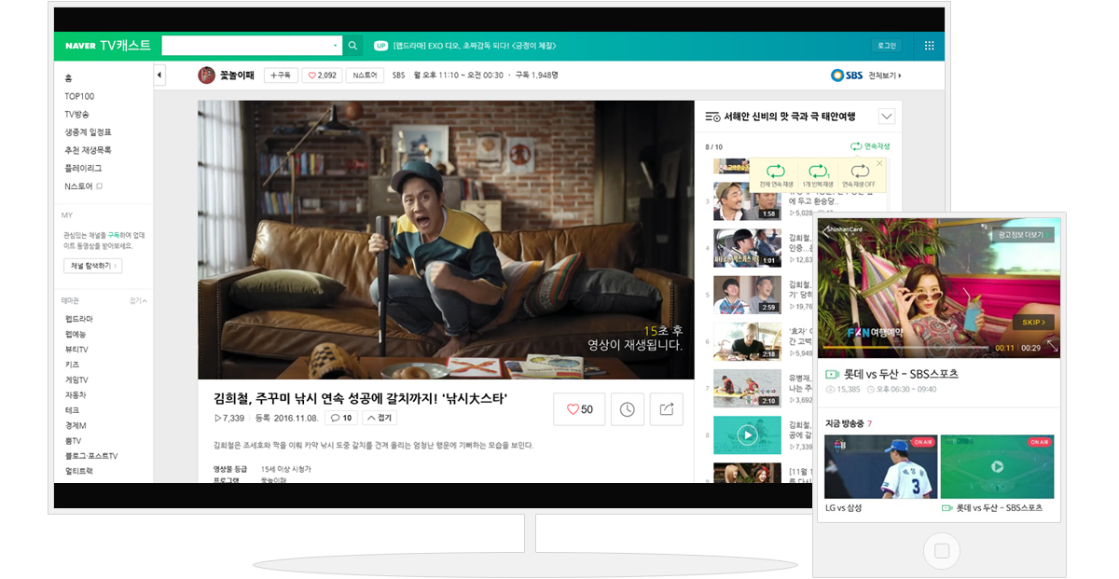Image resolution: width=1119 pixels, height=579 pixels.
Task: Open TV방송 in the sidebar
Action: [76, 114]
